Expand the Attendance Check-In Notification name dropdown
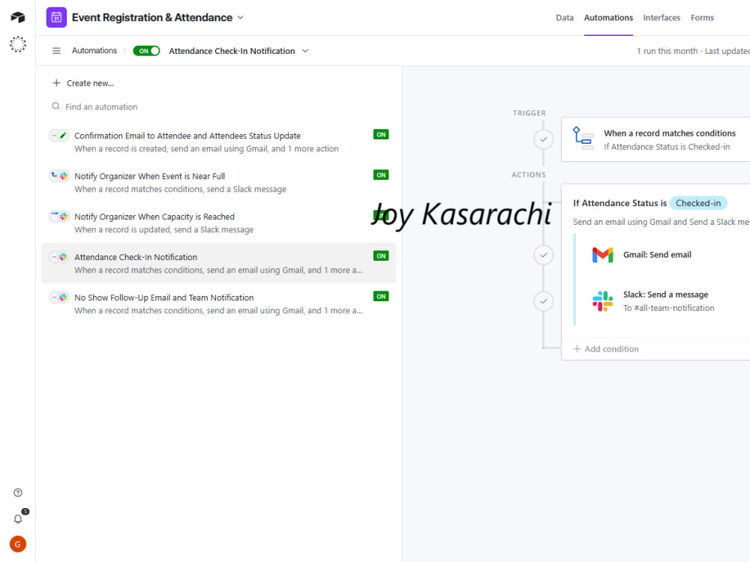This screenshot has height=562, width=750. pos(305,51)
